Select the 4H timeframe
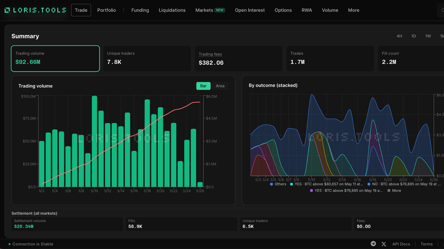The height and width of the screenshot is (249, 444). [399, 36]
